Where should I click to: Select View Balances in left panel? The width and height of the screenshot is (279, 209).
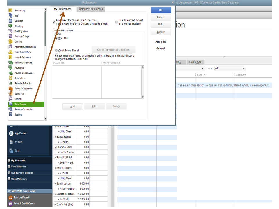click(x=30, y=167)
